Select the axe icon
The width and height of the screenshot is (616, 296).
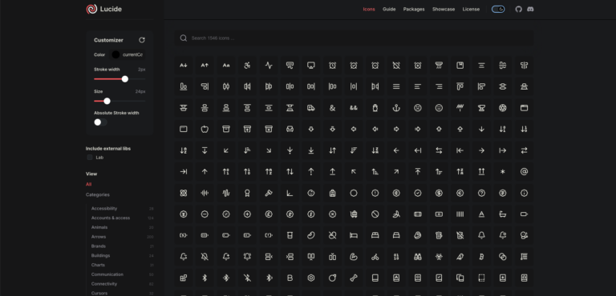tap(269, 193)
